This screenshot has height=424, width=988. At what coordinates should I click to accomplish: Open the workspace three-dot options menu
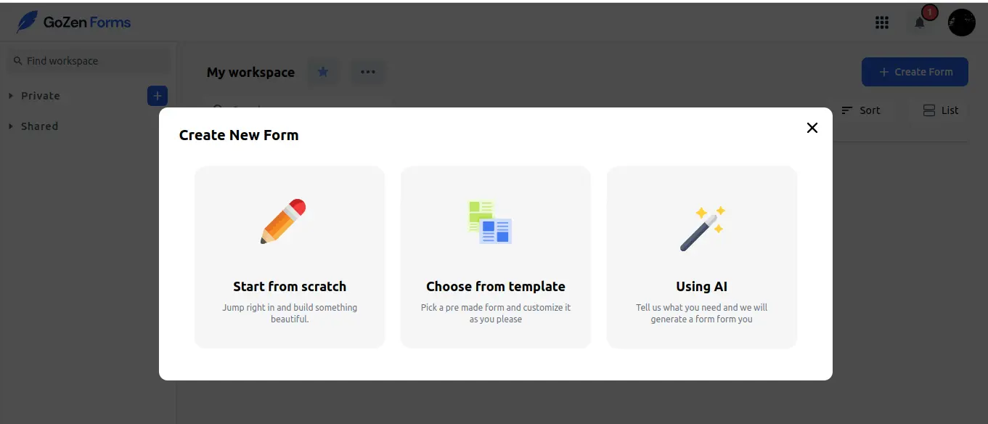tap(368, 72)
